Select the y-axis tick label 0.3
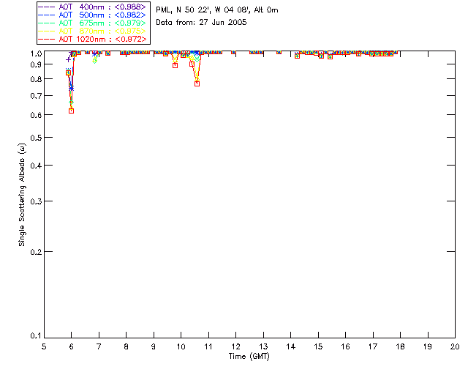The image size is (468, 375). point(36,201)
